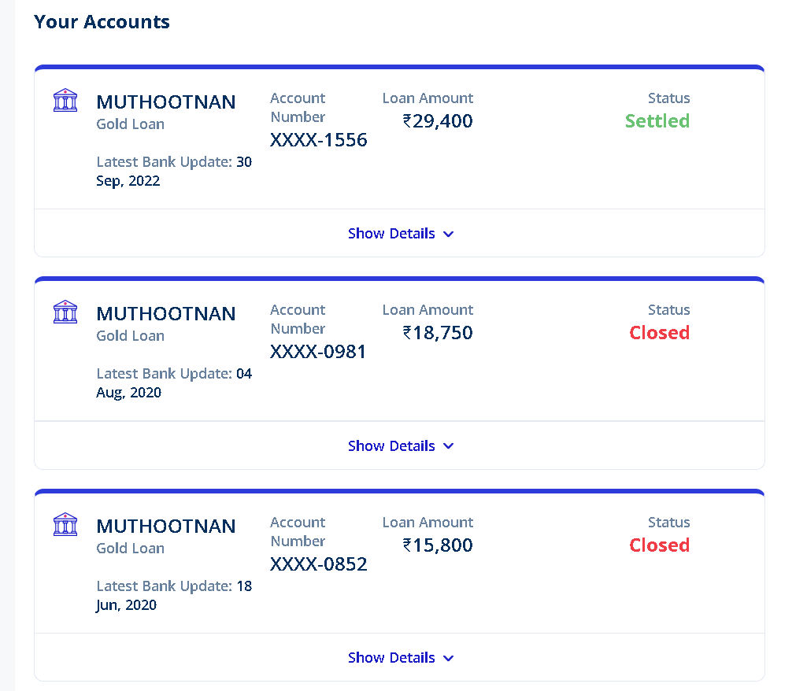The width and height of the screenshot is (807, 691).
Task: Click the Your Accounts heading
Action: click(102, 22)
